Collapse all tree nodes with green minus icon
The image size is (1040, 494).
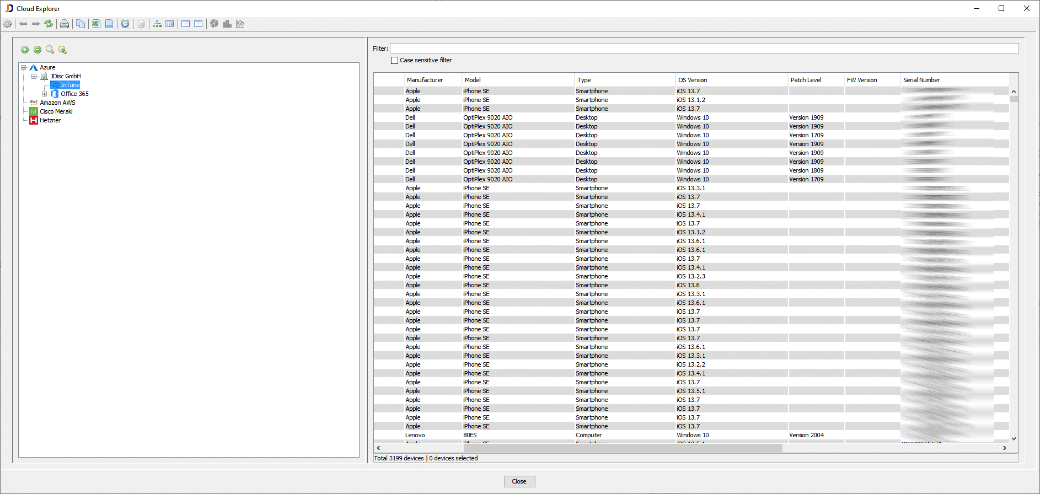tap(37, 50)
